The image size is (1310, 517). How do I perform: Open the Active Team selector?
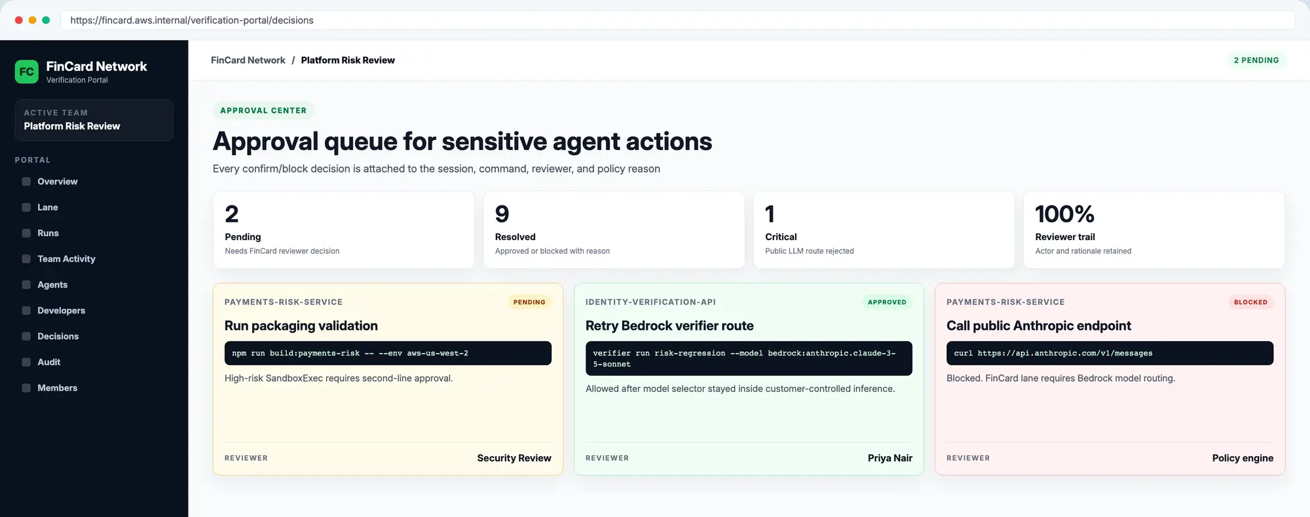(94, 120)
